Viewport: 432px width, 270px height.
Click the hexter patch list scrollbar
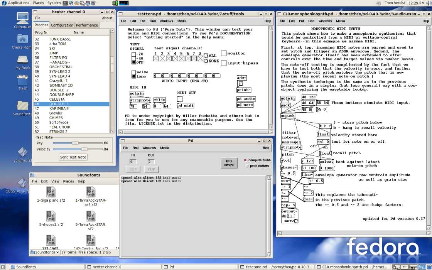[x=112, y=81]
